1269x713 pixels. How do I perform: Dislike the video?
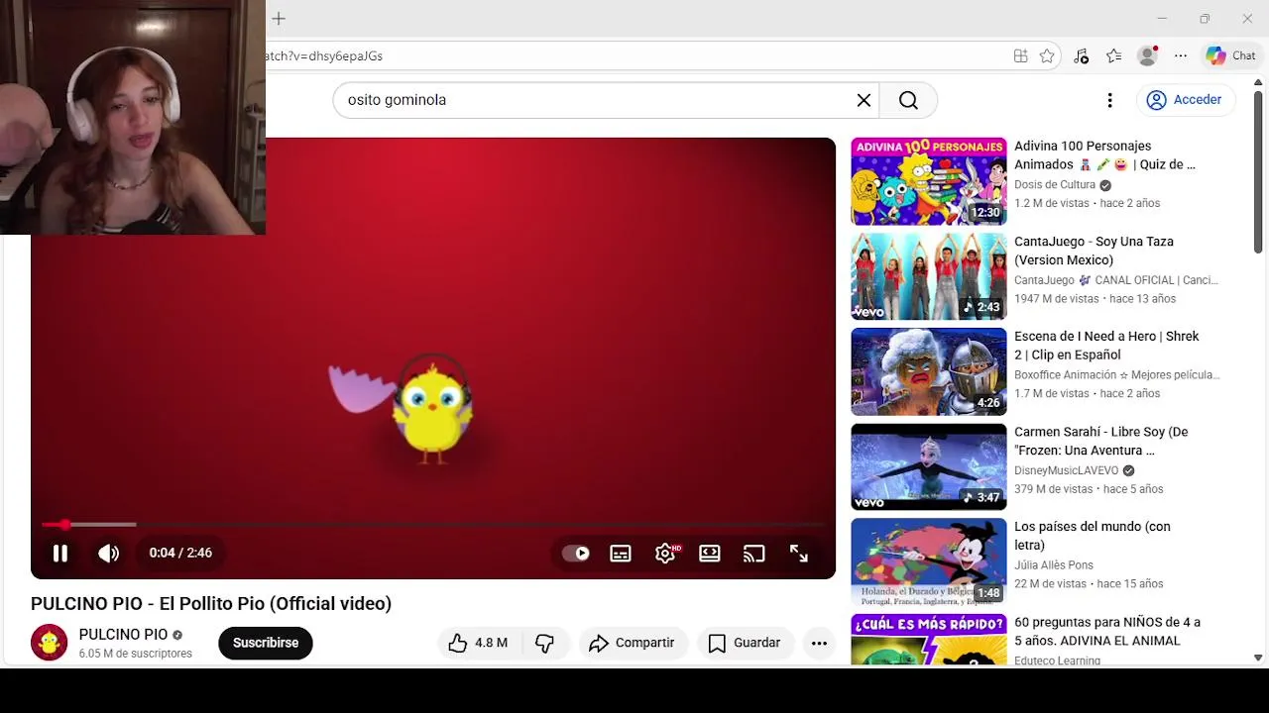click(544, 643)
